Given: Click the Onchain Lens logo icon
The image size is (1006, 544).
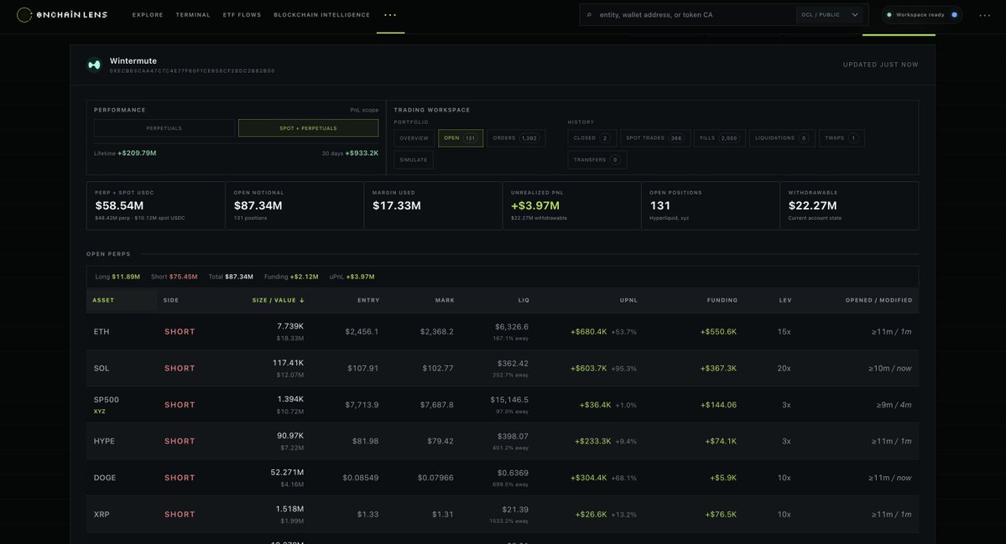Looking at the screenshot, I should tap(24, 15).
